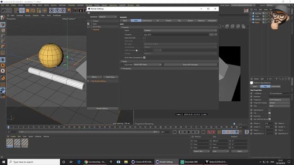294x165 pixels.
Task: Click the white S icon in left palette
Action: [3, 71]
